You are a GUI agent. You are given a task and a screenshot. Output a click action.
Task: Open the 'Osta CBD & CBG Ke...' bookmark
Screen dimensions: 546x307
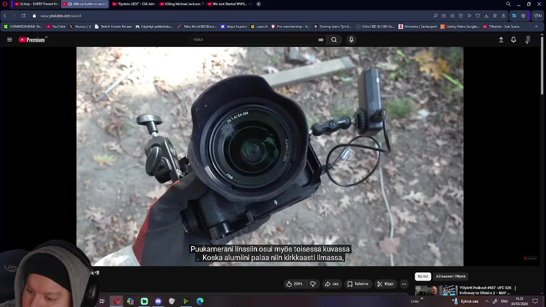pyautogui.click(x=375, y=26)
